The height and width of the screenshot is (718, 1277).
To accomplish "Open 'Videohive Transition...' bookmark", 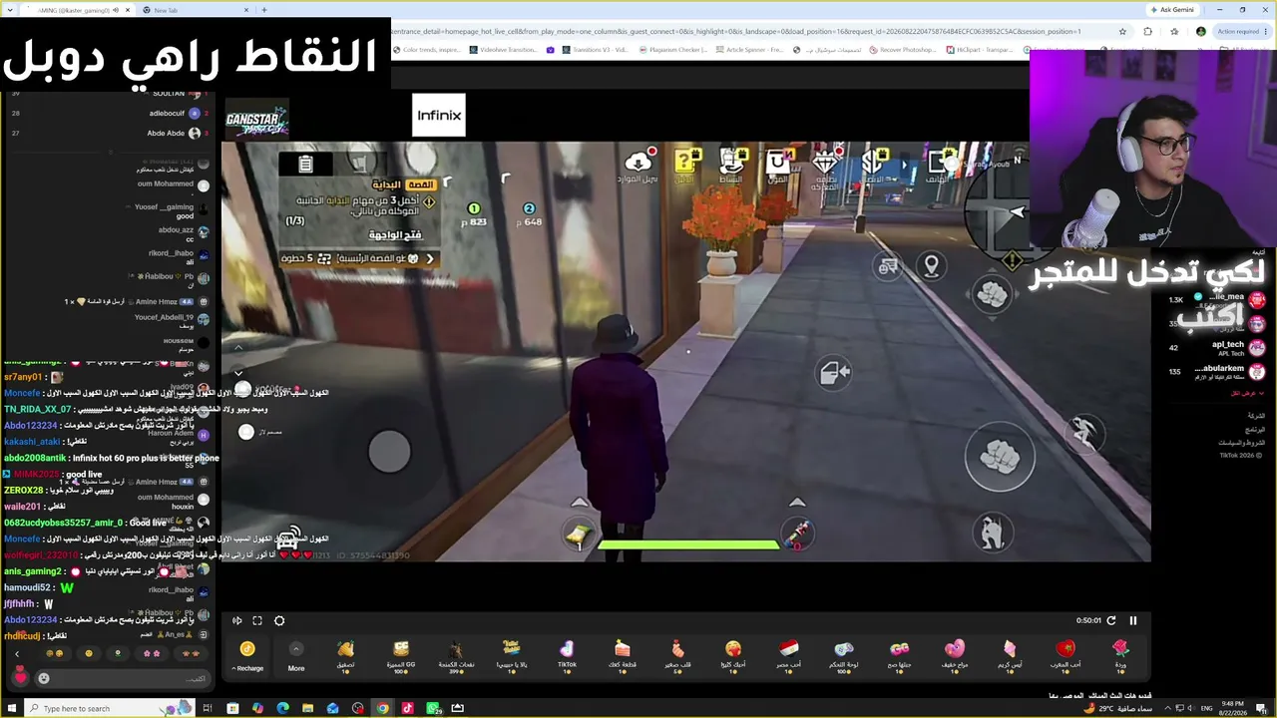I will coord(504,49).
